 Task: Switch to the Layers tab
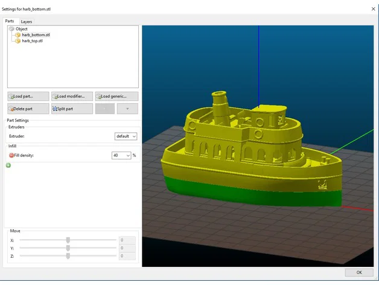click(27, 22)
